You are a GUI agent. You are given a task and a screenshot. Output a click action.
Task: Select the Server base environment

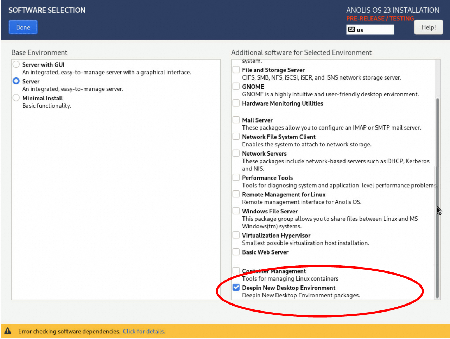point(16,81)
